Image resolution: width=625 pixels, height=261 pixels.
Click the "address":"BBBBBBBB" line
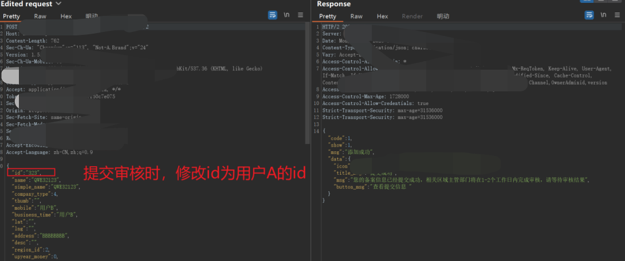40,235
